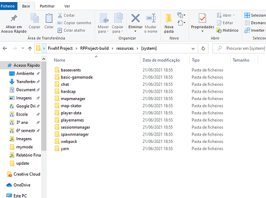266x198 pixels.
Task: Expand the address bar history dropdown
Action: coord(193,48)
